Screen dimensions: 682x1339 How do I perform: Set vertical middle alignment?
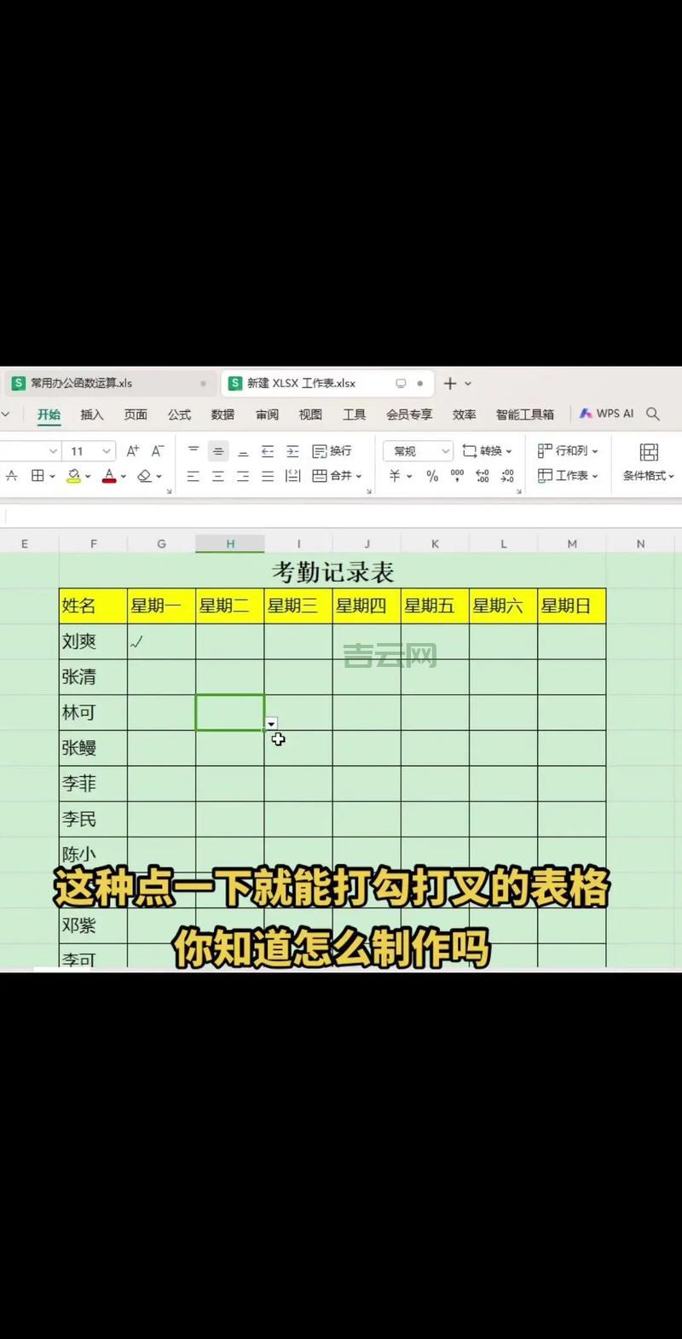[x=218, y=450]
